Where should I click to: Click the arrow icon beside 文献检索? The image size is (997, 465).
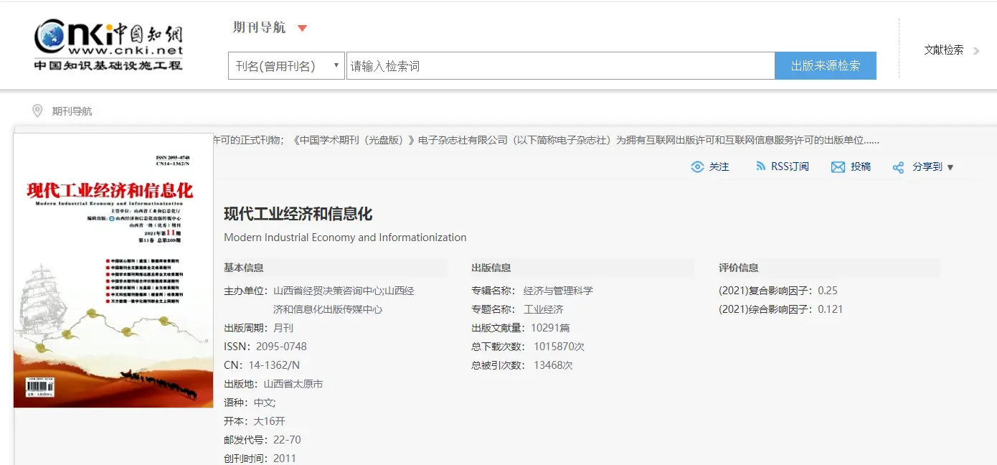pyautogui.click(x=976, y=50)
